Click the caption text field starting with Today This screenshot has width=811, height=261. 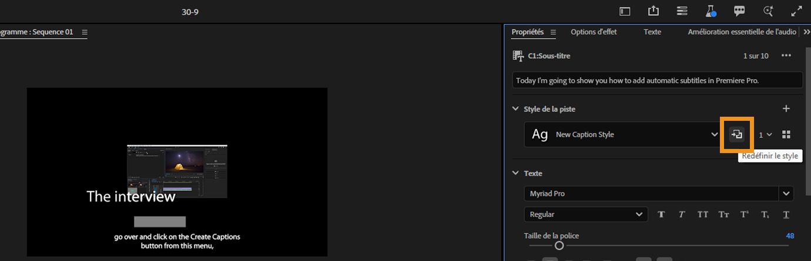tap(658, 80)
